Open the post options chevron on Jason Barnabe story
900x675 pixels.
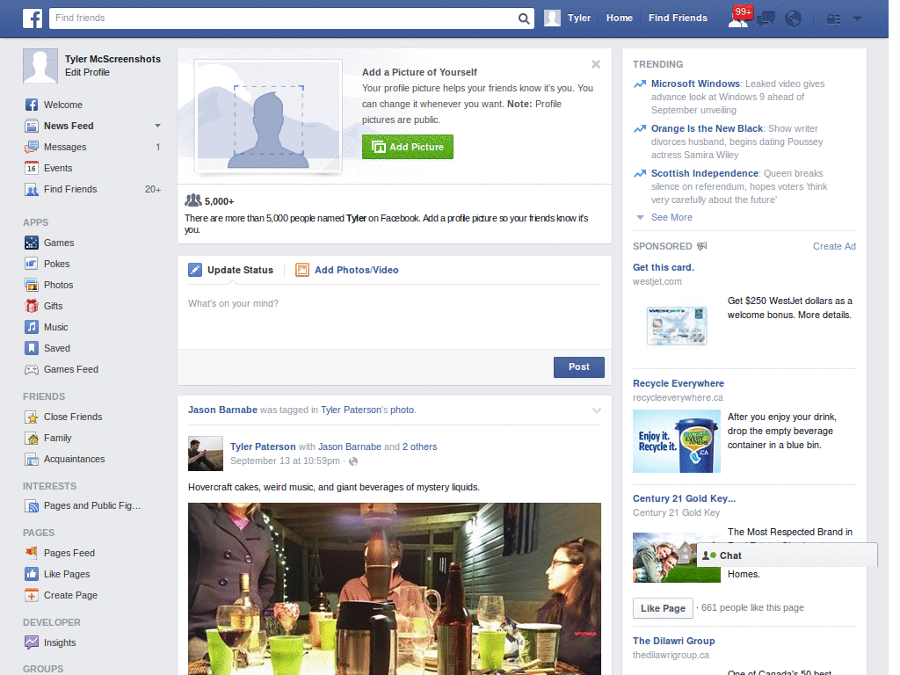coord(597,410)
